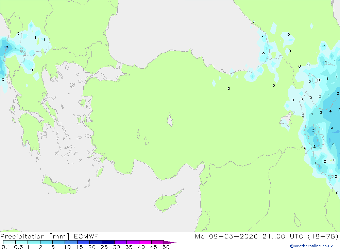Click the legend label '30'

point(117,247)
